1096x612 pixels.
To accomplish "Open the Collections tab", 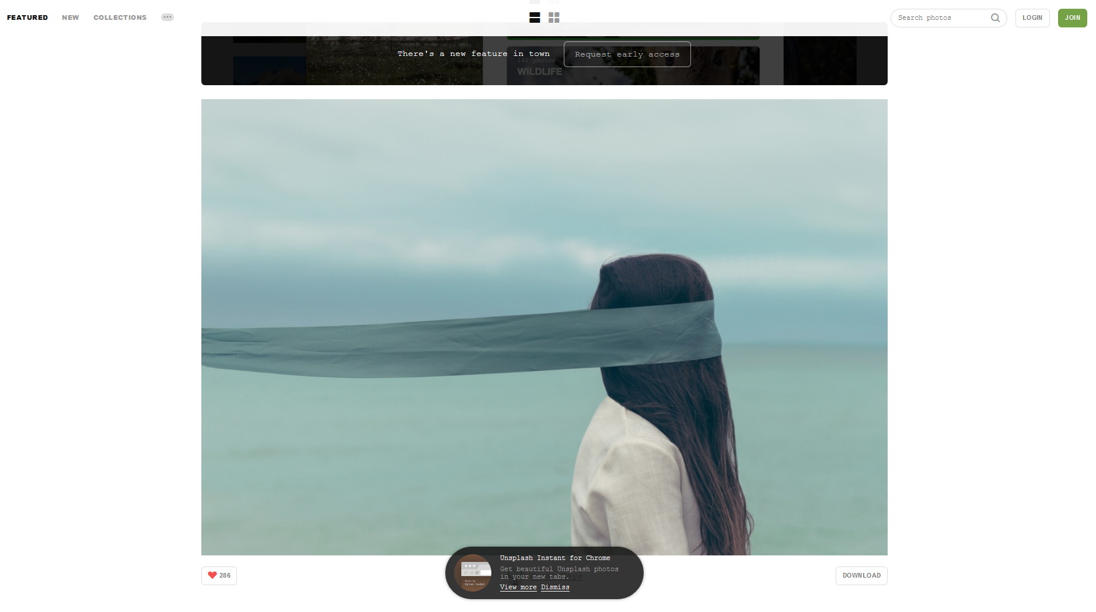I will tap(120, 18).
